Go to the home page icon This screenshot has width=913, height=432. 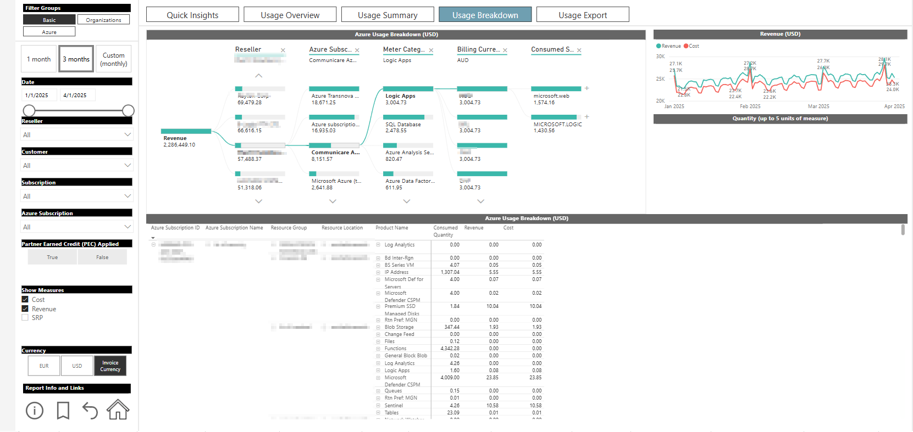[x=118, y=409]
